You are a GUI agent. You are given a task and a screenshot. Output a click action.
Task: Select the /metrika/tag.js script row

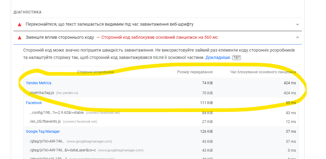click(42, 93)
